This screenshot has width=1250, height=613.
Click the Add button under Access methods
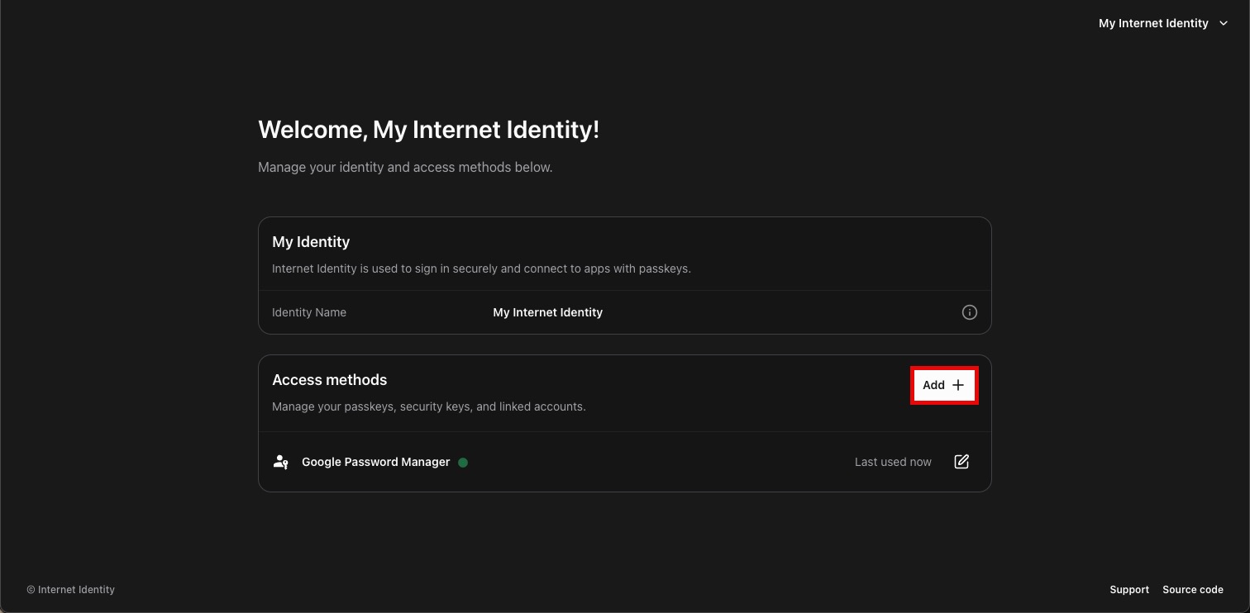point(944,385)
